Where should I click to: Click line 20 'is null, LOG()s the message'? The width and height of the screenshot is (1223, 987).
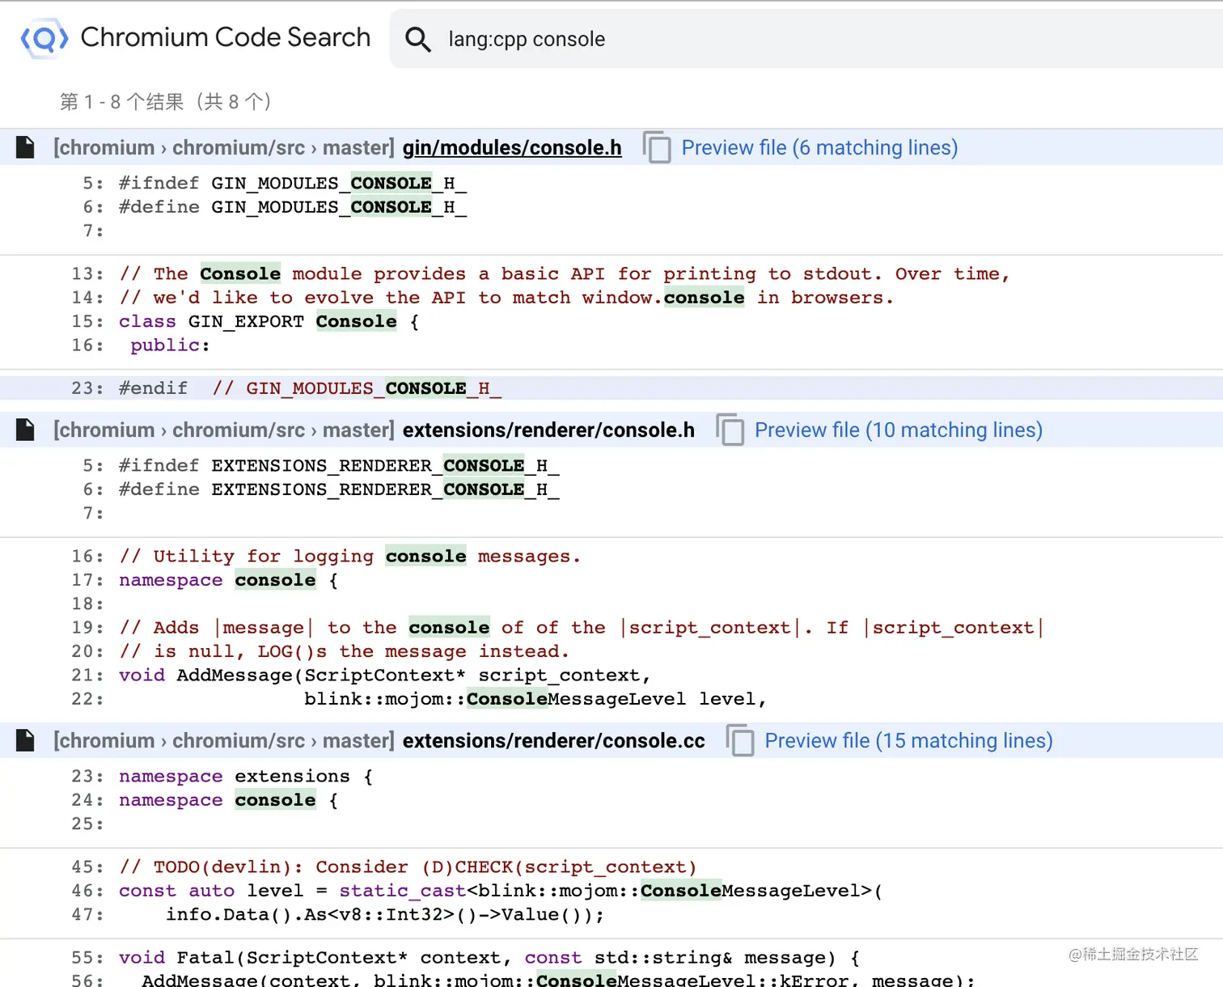pos(344,650)
